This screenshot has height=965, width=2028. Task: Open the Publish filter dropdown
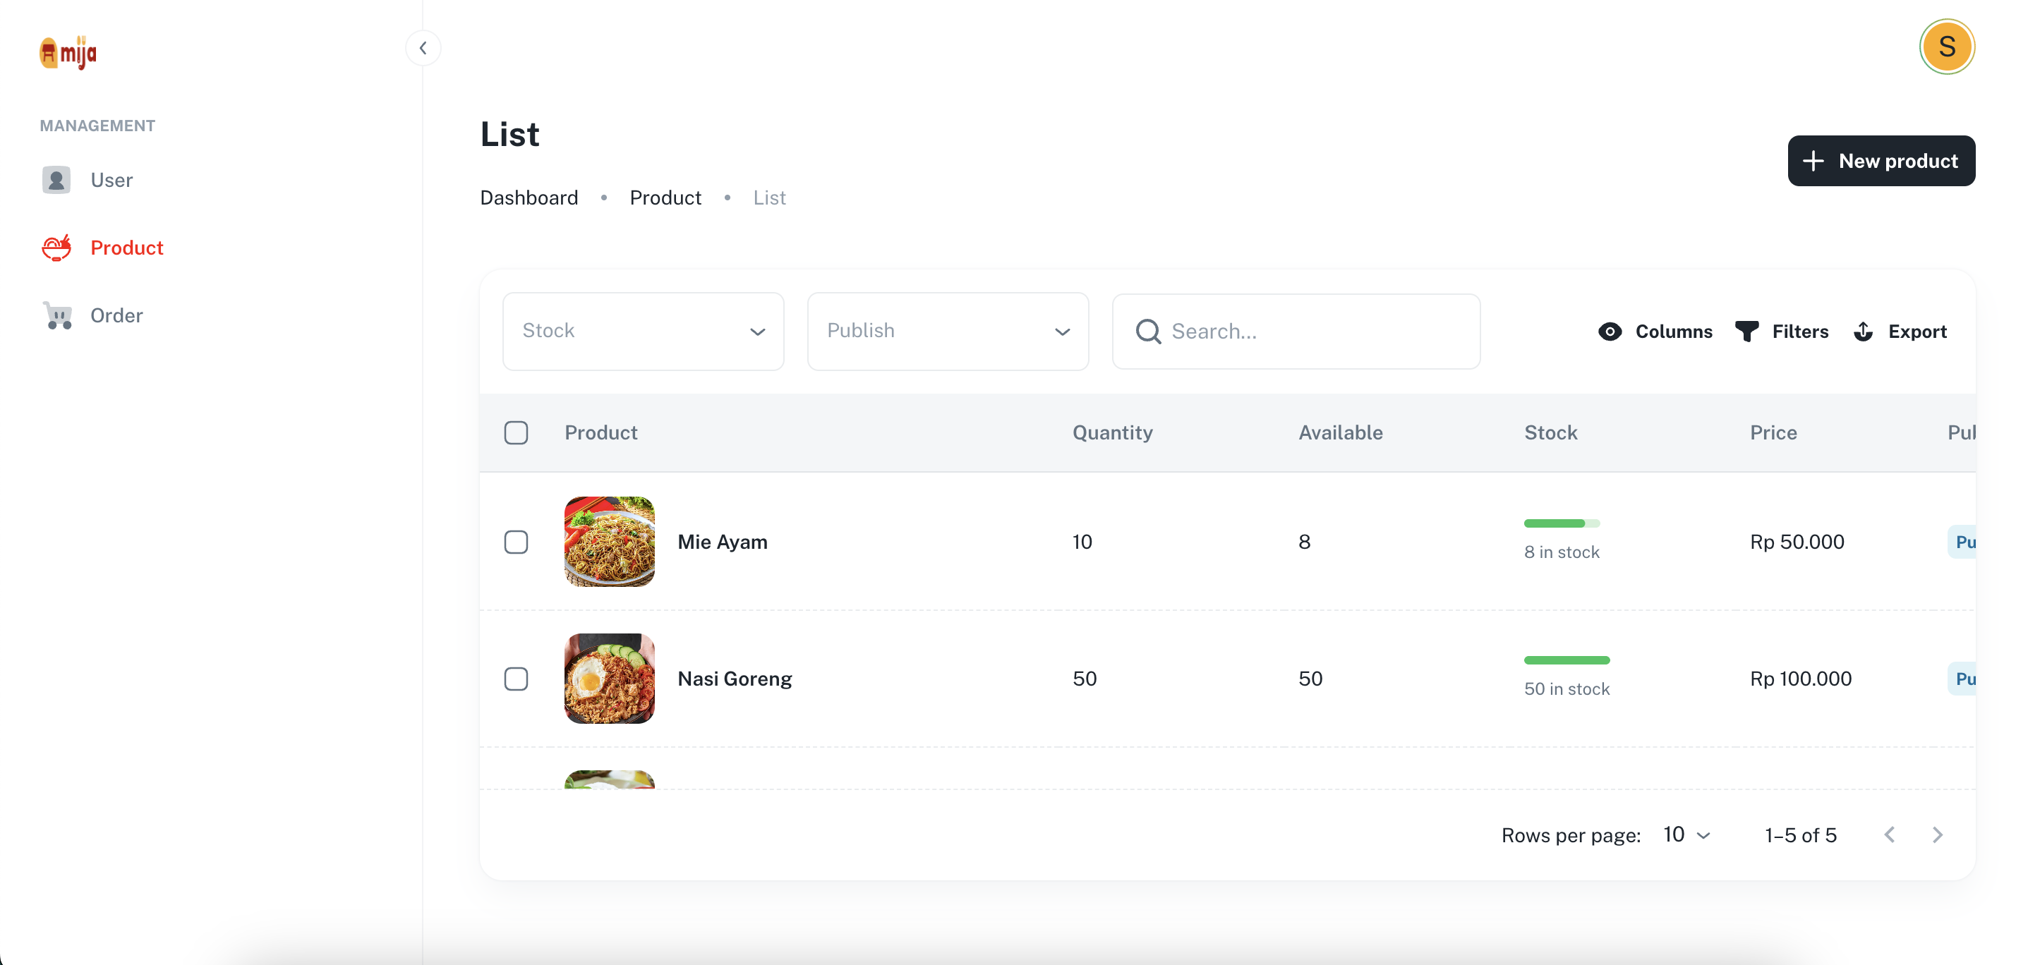tap(947, 332)
